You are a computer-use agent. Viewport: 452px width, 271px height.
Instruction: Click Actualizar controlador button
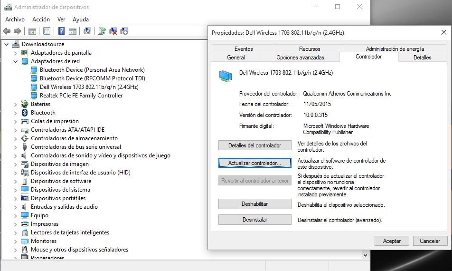point(255,163)
